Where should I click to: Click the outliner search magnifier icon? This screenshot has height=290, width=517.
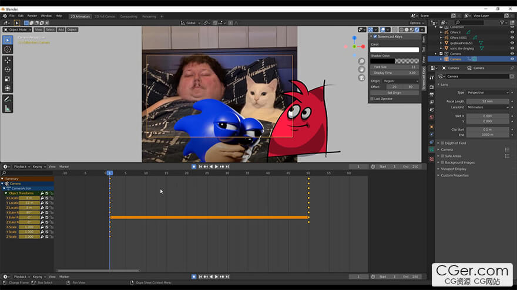coord(458,23)
